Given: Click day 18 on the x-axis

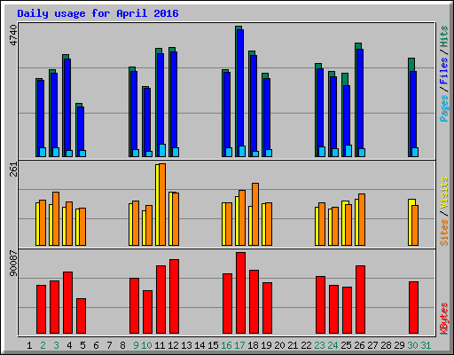Looking at the screenshot, I should [253, 345].
